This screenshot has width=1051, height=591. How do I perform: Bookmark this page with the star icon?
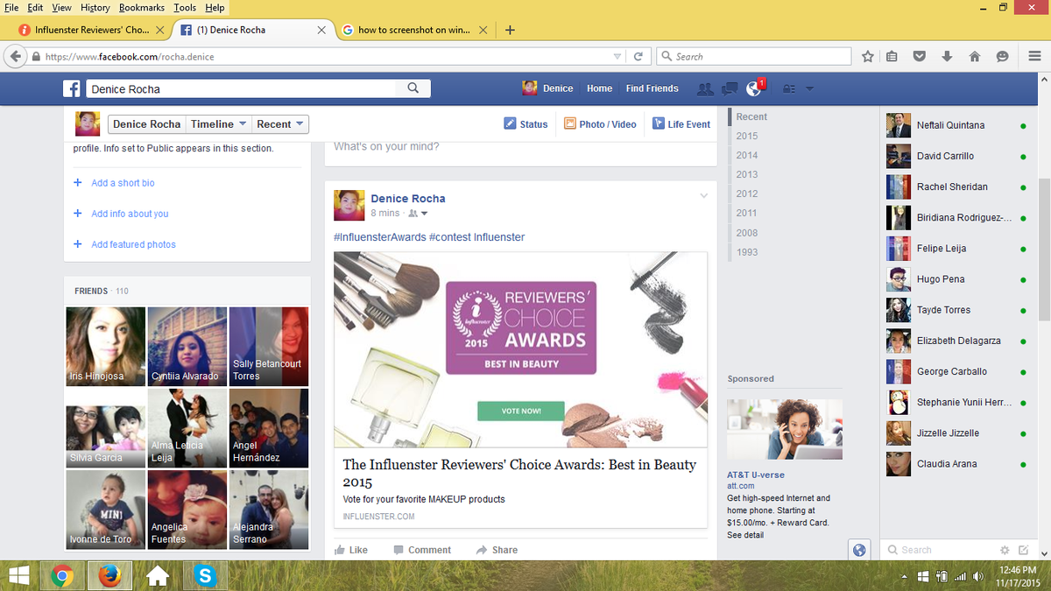[x=868, y=56]
